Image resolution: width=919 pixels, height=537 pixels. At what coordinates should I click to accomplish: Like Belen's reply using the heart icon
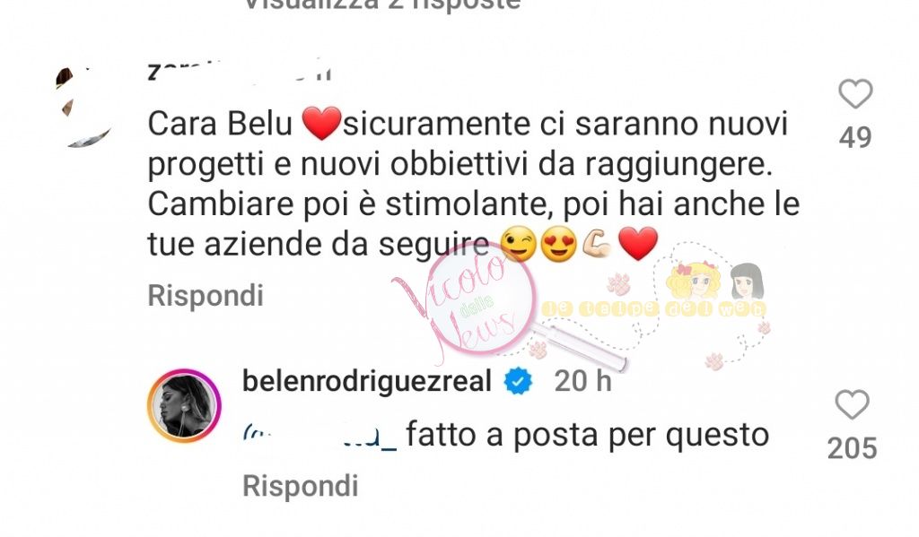[x=852, y=404]
